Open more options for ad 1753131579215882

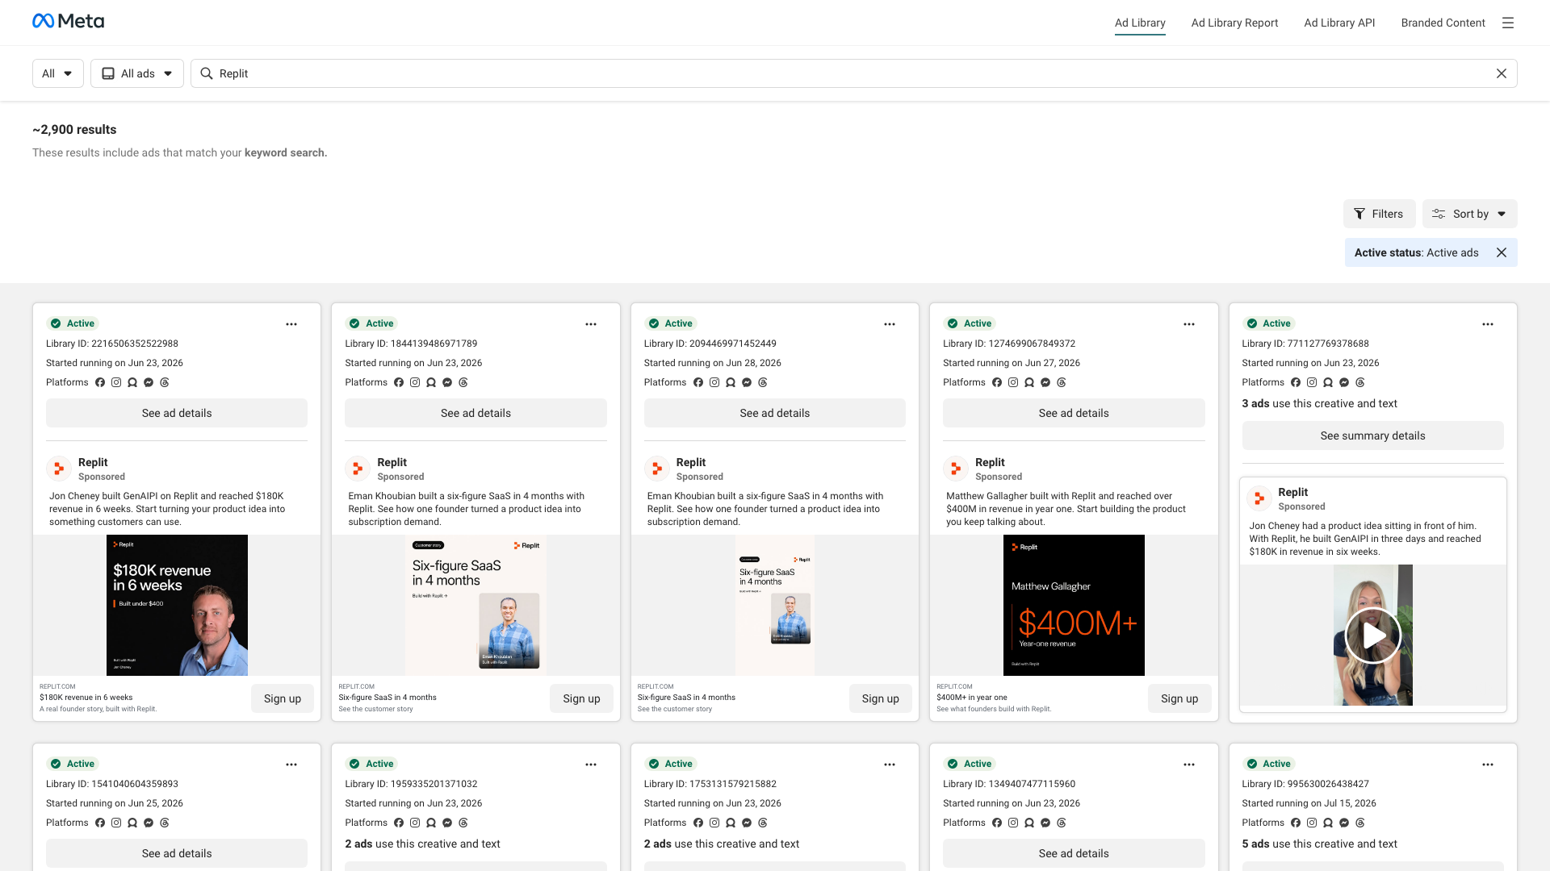(890, 765)
